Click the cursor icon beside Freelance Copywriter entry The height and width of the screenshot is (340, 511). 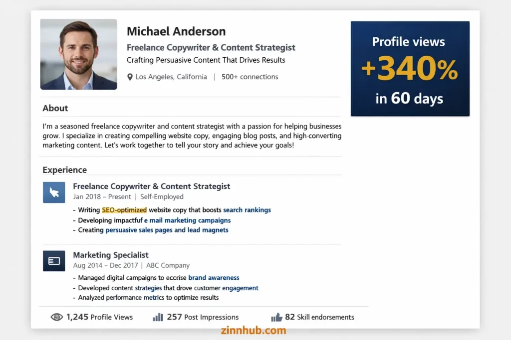[54, 192]
